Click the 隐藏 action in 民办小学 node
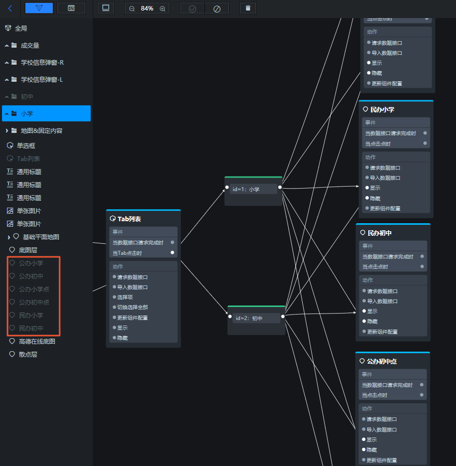456x466 pixels. (375, 198)
